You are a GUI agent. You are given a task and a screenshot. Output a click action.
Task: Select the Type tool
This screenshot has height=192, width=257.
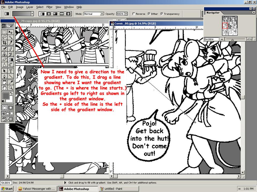pyautogui.click(x=11, y=71)
